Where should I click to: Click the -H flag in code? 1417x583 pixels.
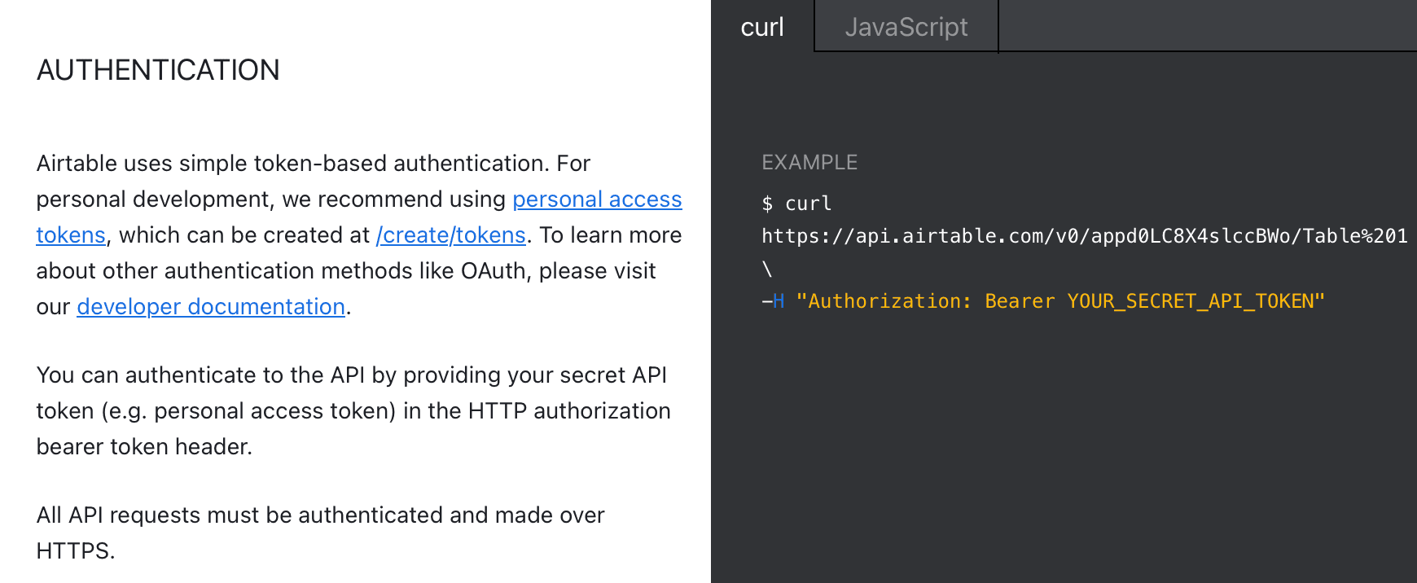tap(773, 301)
